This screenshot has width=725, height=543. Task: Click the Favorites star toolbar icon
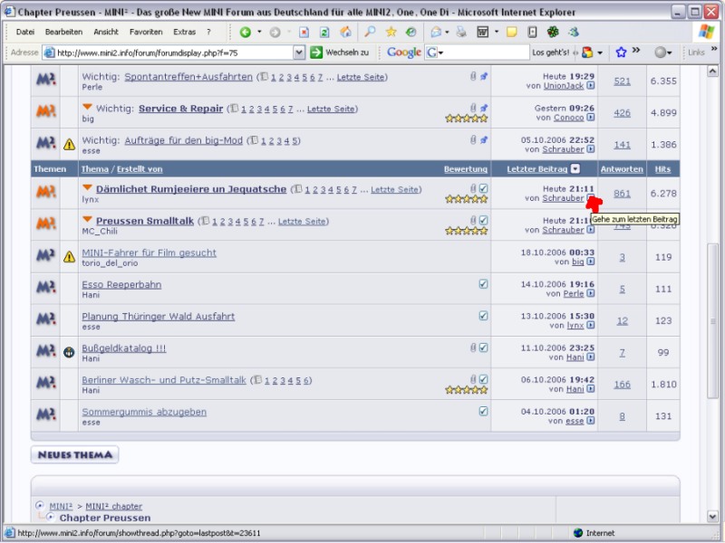(x=391, y=32)
